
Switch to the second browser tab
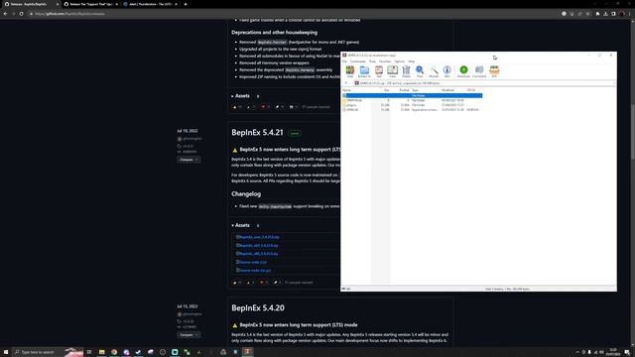pos(91,4)
